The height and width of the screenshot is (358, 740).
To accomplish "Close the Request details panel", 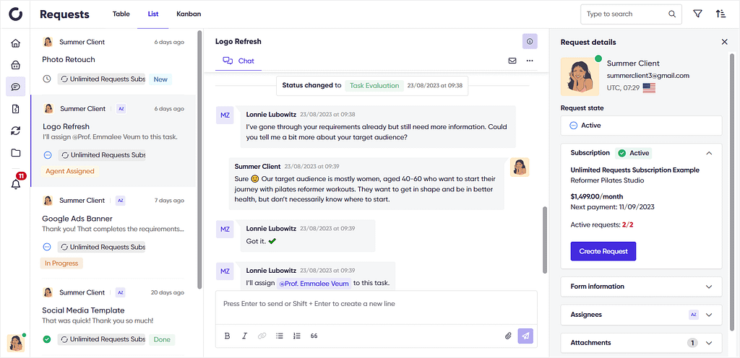I will pyautogui.click(x=725, y=42).
